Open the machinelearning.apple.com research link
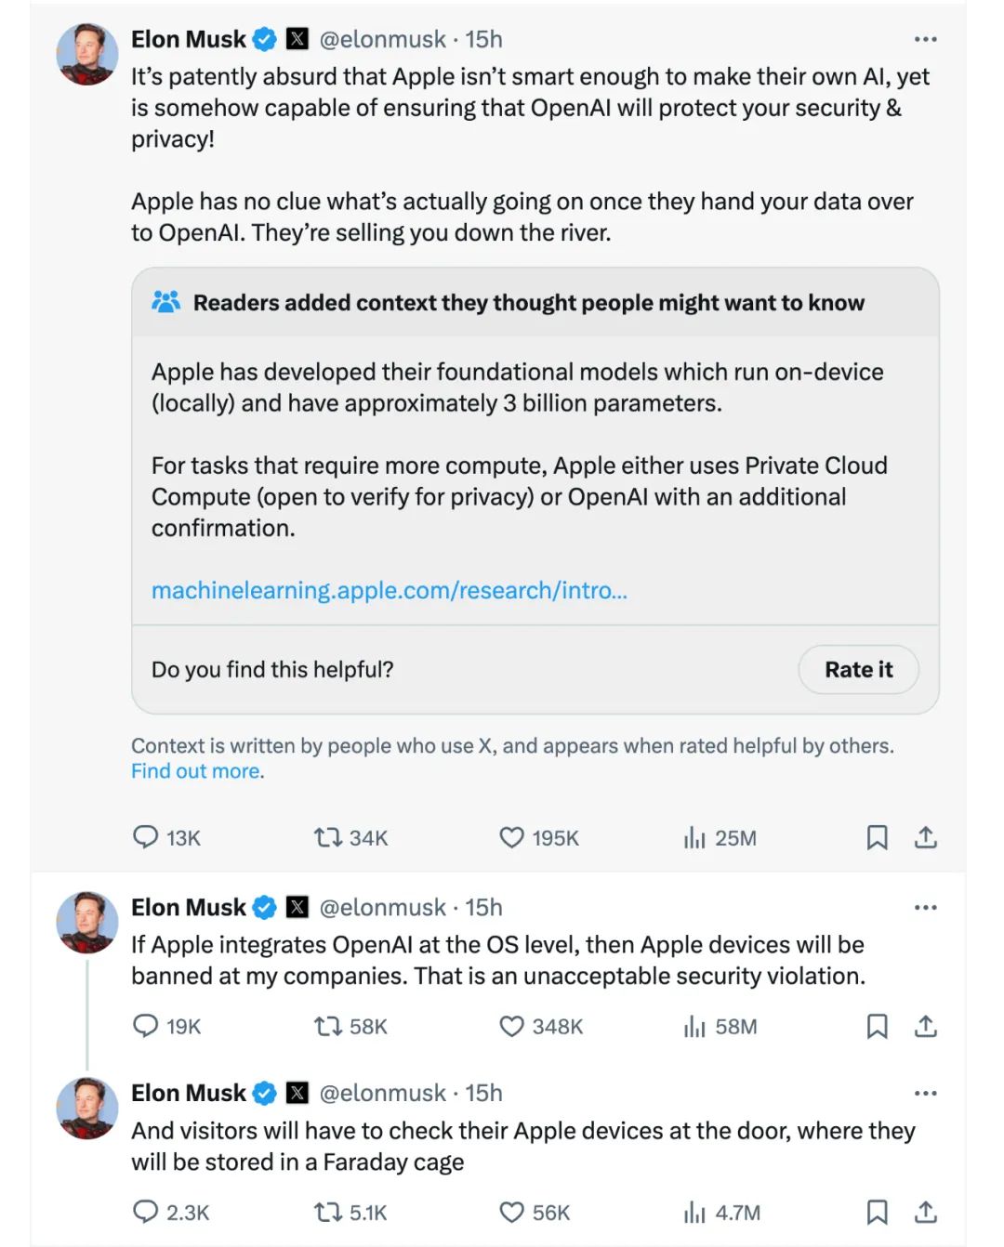 389,590
